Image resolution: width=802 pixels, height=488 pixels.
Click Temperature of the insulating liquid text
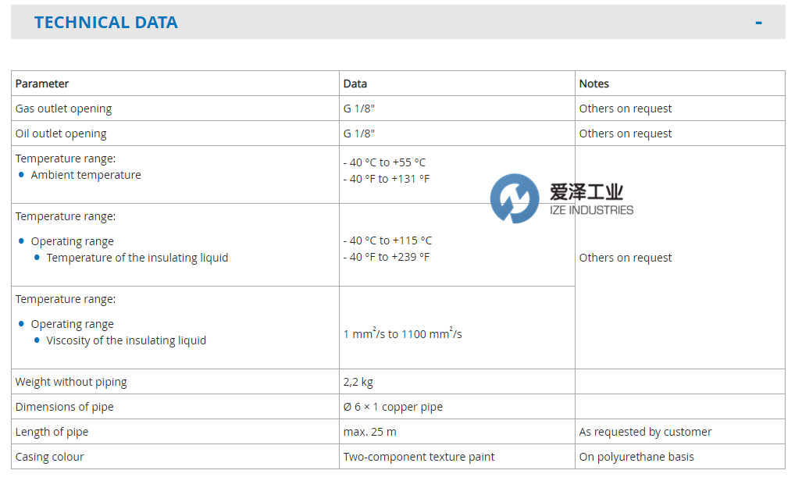[137, 258]
